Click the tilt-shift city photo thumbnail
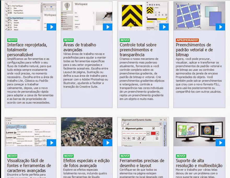Screen dimensions: 230x178 click(86, 131)
